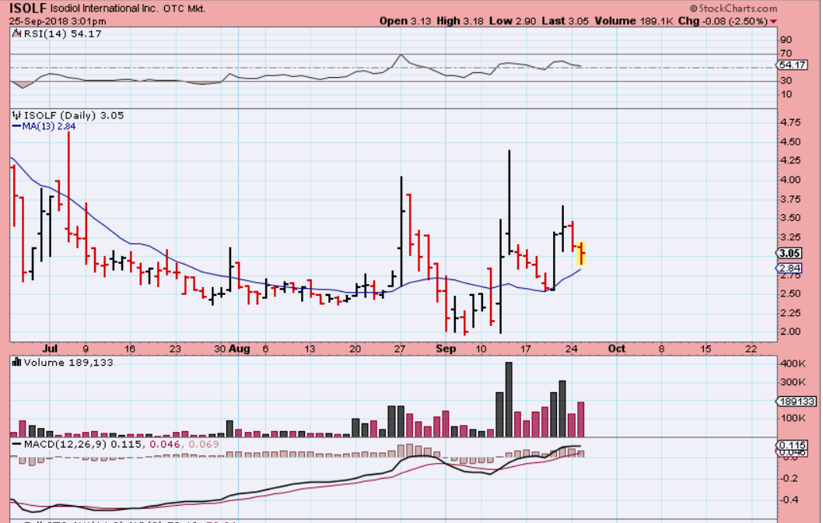Click the red down arrow beside Chg

point(773,22)
